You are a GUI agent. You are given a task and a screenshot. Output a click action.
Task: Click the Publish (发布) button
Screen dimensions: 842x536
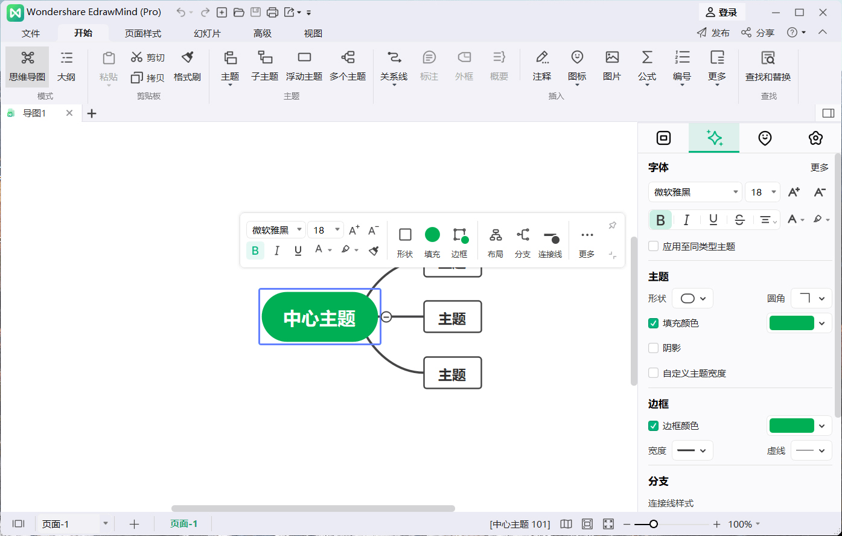tap(713, 33)
